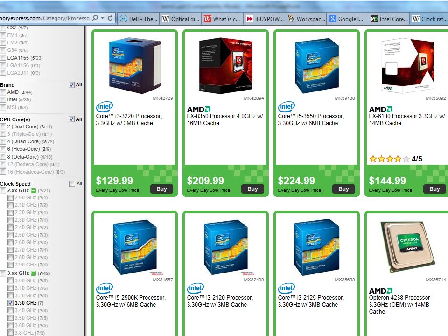Open the FX-8350 product box image
This screenshot has height=336, width=448.
tap(226, 65)
